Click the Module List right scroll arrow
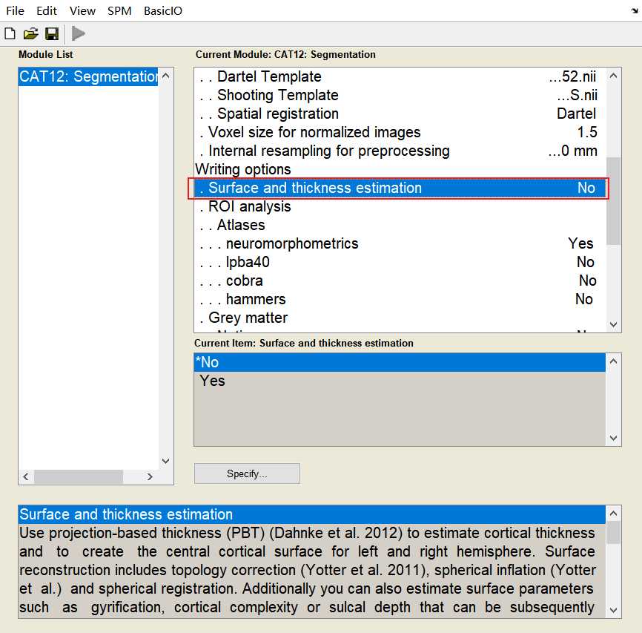This screenshot has width=642, height=633. coord(150,476)
